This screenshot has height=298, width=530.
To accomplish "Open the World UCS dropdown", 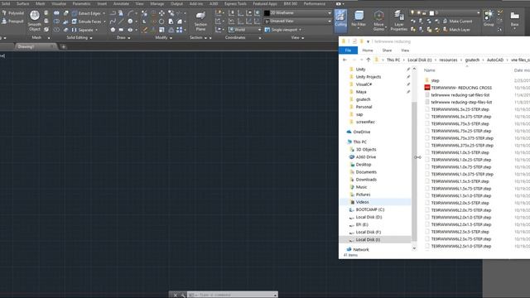I will (245, 30).
